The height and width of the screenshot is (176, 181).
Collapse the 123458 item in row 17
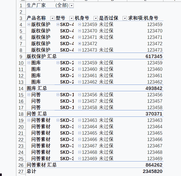click(80, 108)
